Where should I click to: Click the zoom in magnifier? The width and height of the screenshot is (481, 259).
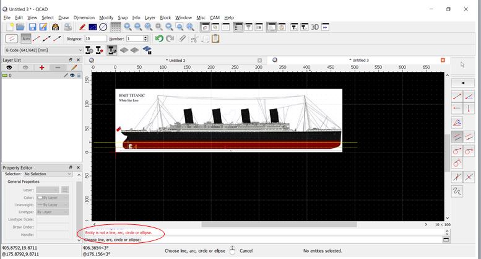pos(128,27)
